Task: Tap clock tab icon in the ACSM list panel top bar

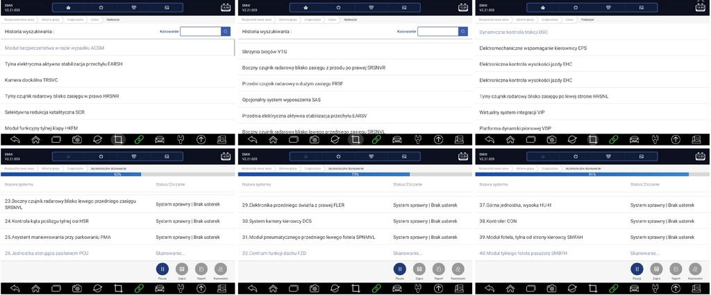Action: click(101, 7)
